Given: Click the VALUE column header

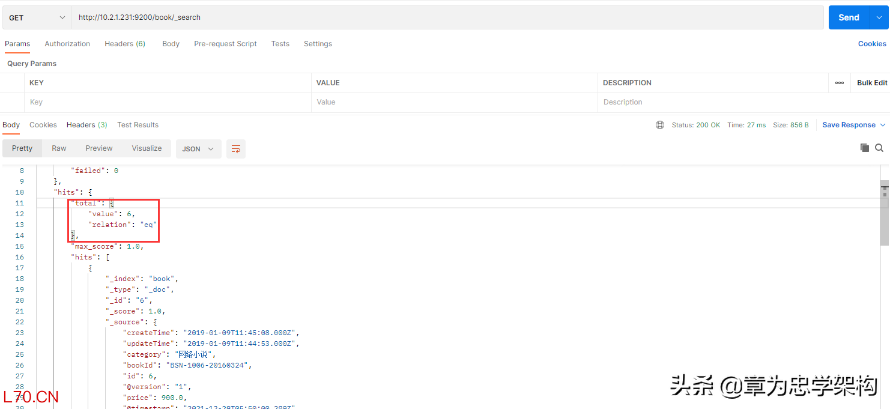Looking at the screenshot, I should point(328,83).
